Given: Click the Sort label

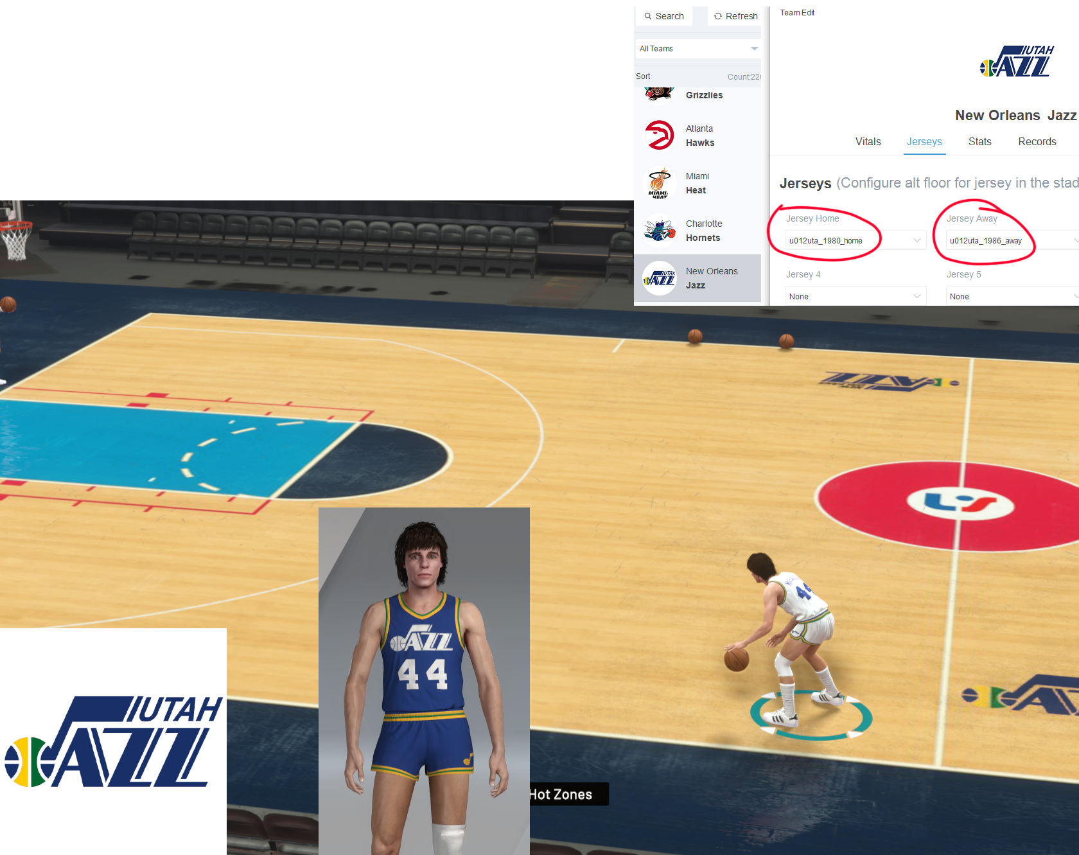Looking at the screenshot, I should point(643,76).
